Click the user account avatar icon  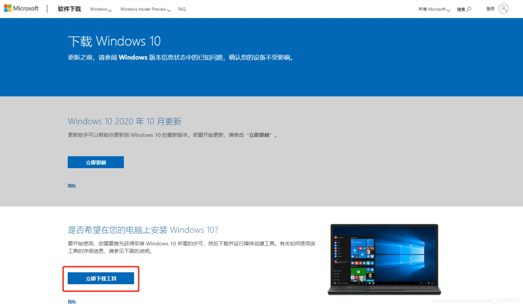coord(503,9)
